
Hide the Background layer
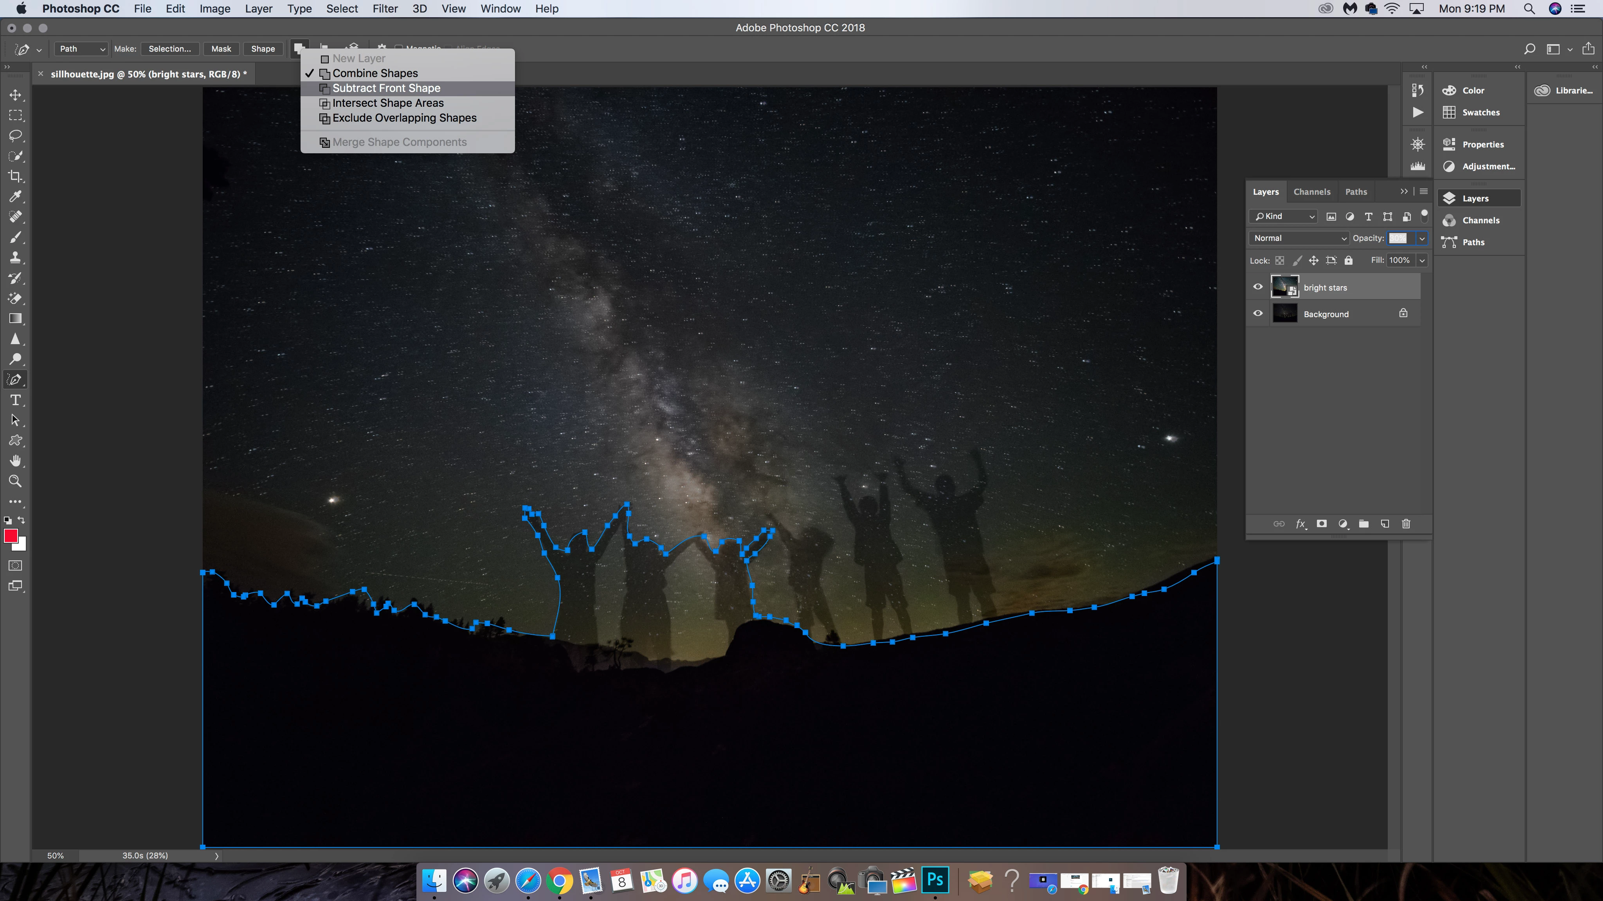pyautogui.click(x=1258, y=313)
